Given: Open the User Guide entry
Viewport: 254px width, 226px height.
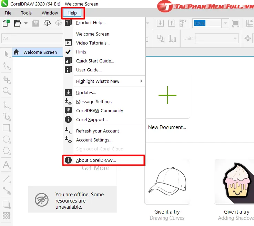Looking at the screenshot, I should pos(104,70).
